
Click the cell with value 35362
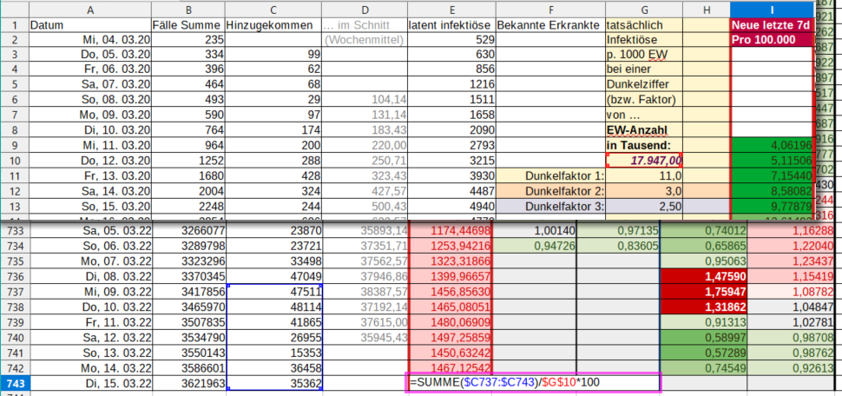(273, 384)
